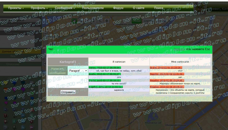Click the diamond navigation icon on map toolbar

[x=107, y=21]
